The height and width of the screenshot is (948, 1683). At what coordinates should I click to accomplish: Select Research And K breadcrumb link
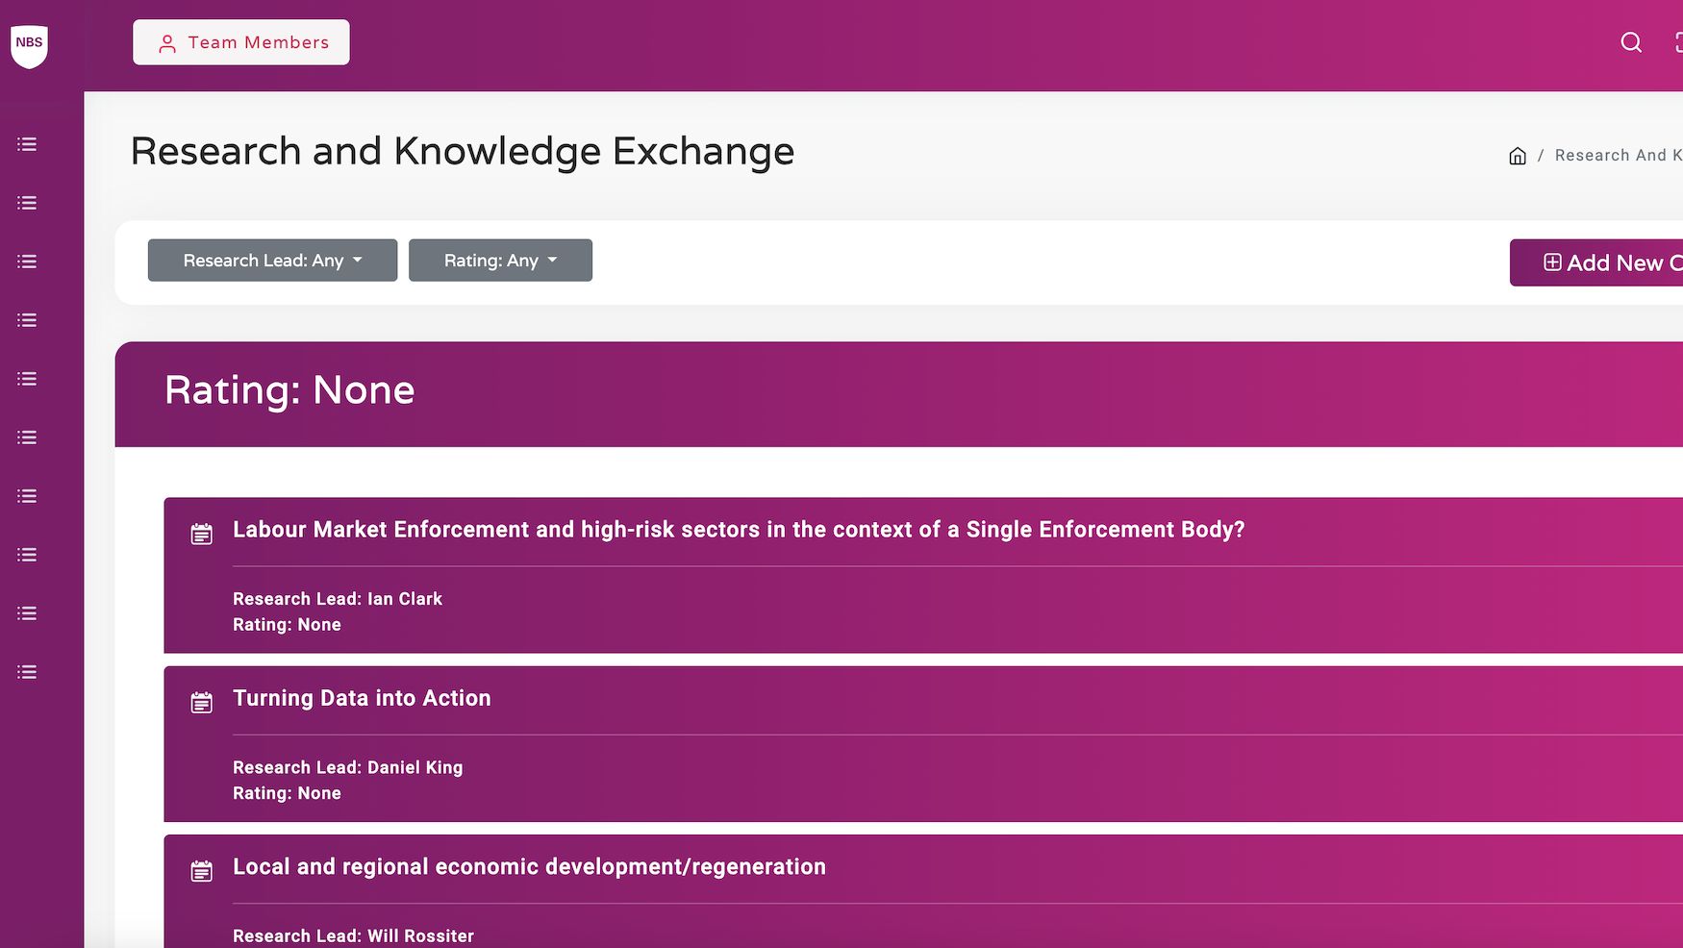point(1617,156)
